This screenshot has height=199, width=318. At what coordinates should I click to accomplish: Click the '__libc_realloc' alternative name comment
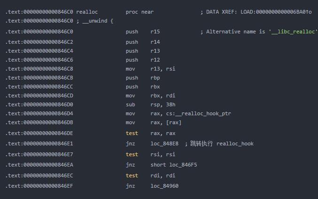(x=293, y=32)
